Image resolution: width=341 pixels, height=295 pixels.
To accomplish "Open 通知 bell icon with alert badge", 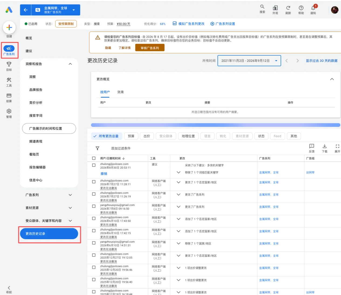I will click(x=313, y=8).
